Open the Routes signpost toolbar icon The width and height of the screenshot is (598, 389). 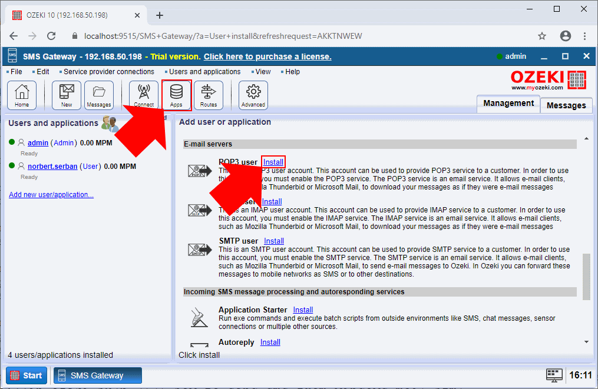pos(209,95)
